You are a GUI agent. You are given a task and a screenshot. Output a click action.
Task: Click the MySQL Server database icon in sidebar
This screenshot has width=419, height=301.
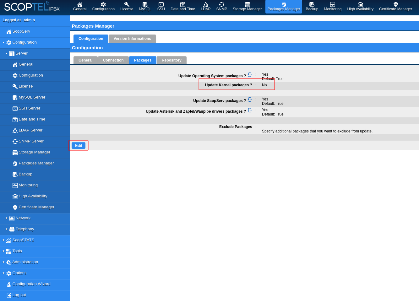pos(15,98)
